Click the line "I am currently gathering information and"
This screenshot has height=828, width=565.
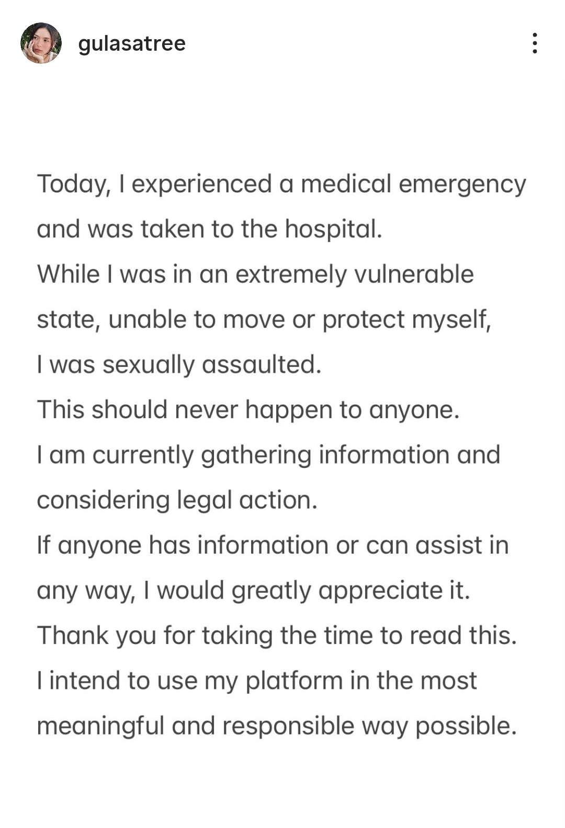268,455
